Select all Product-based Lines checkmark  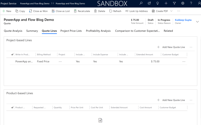pos(12,107)
